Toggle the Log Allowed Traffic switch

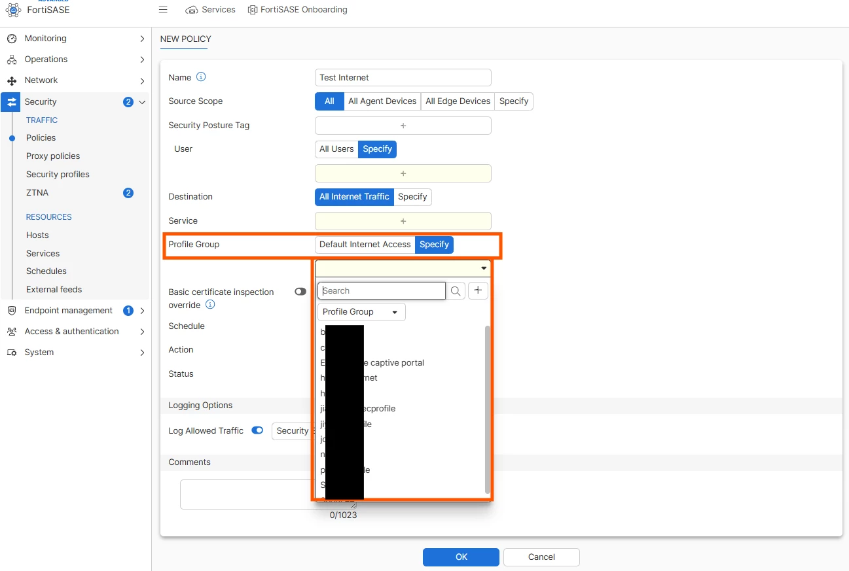point(257,430)
